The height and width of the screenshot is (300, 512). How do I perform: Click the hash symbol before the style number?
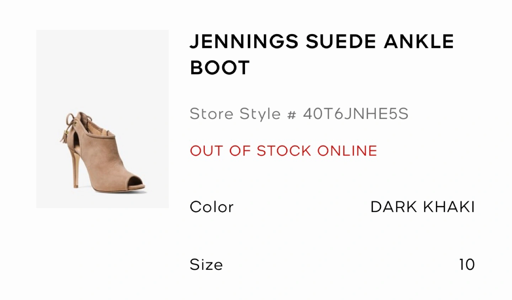point(292,114)
